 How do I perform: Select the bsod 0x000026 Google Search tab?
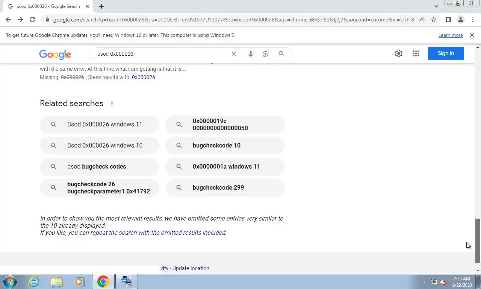(x=48, y=6)
